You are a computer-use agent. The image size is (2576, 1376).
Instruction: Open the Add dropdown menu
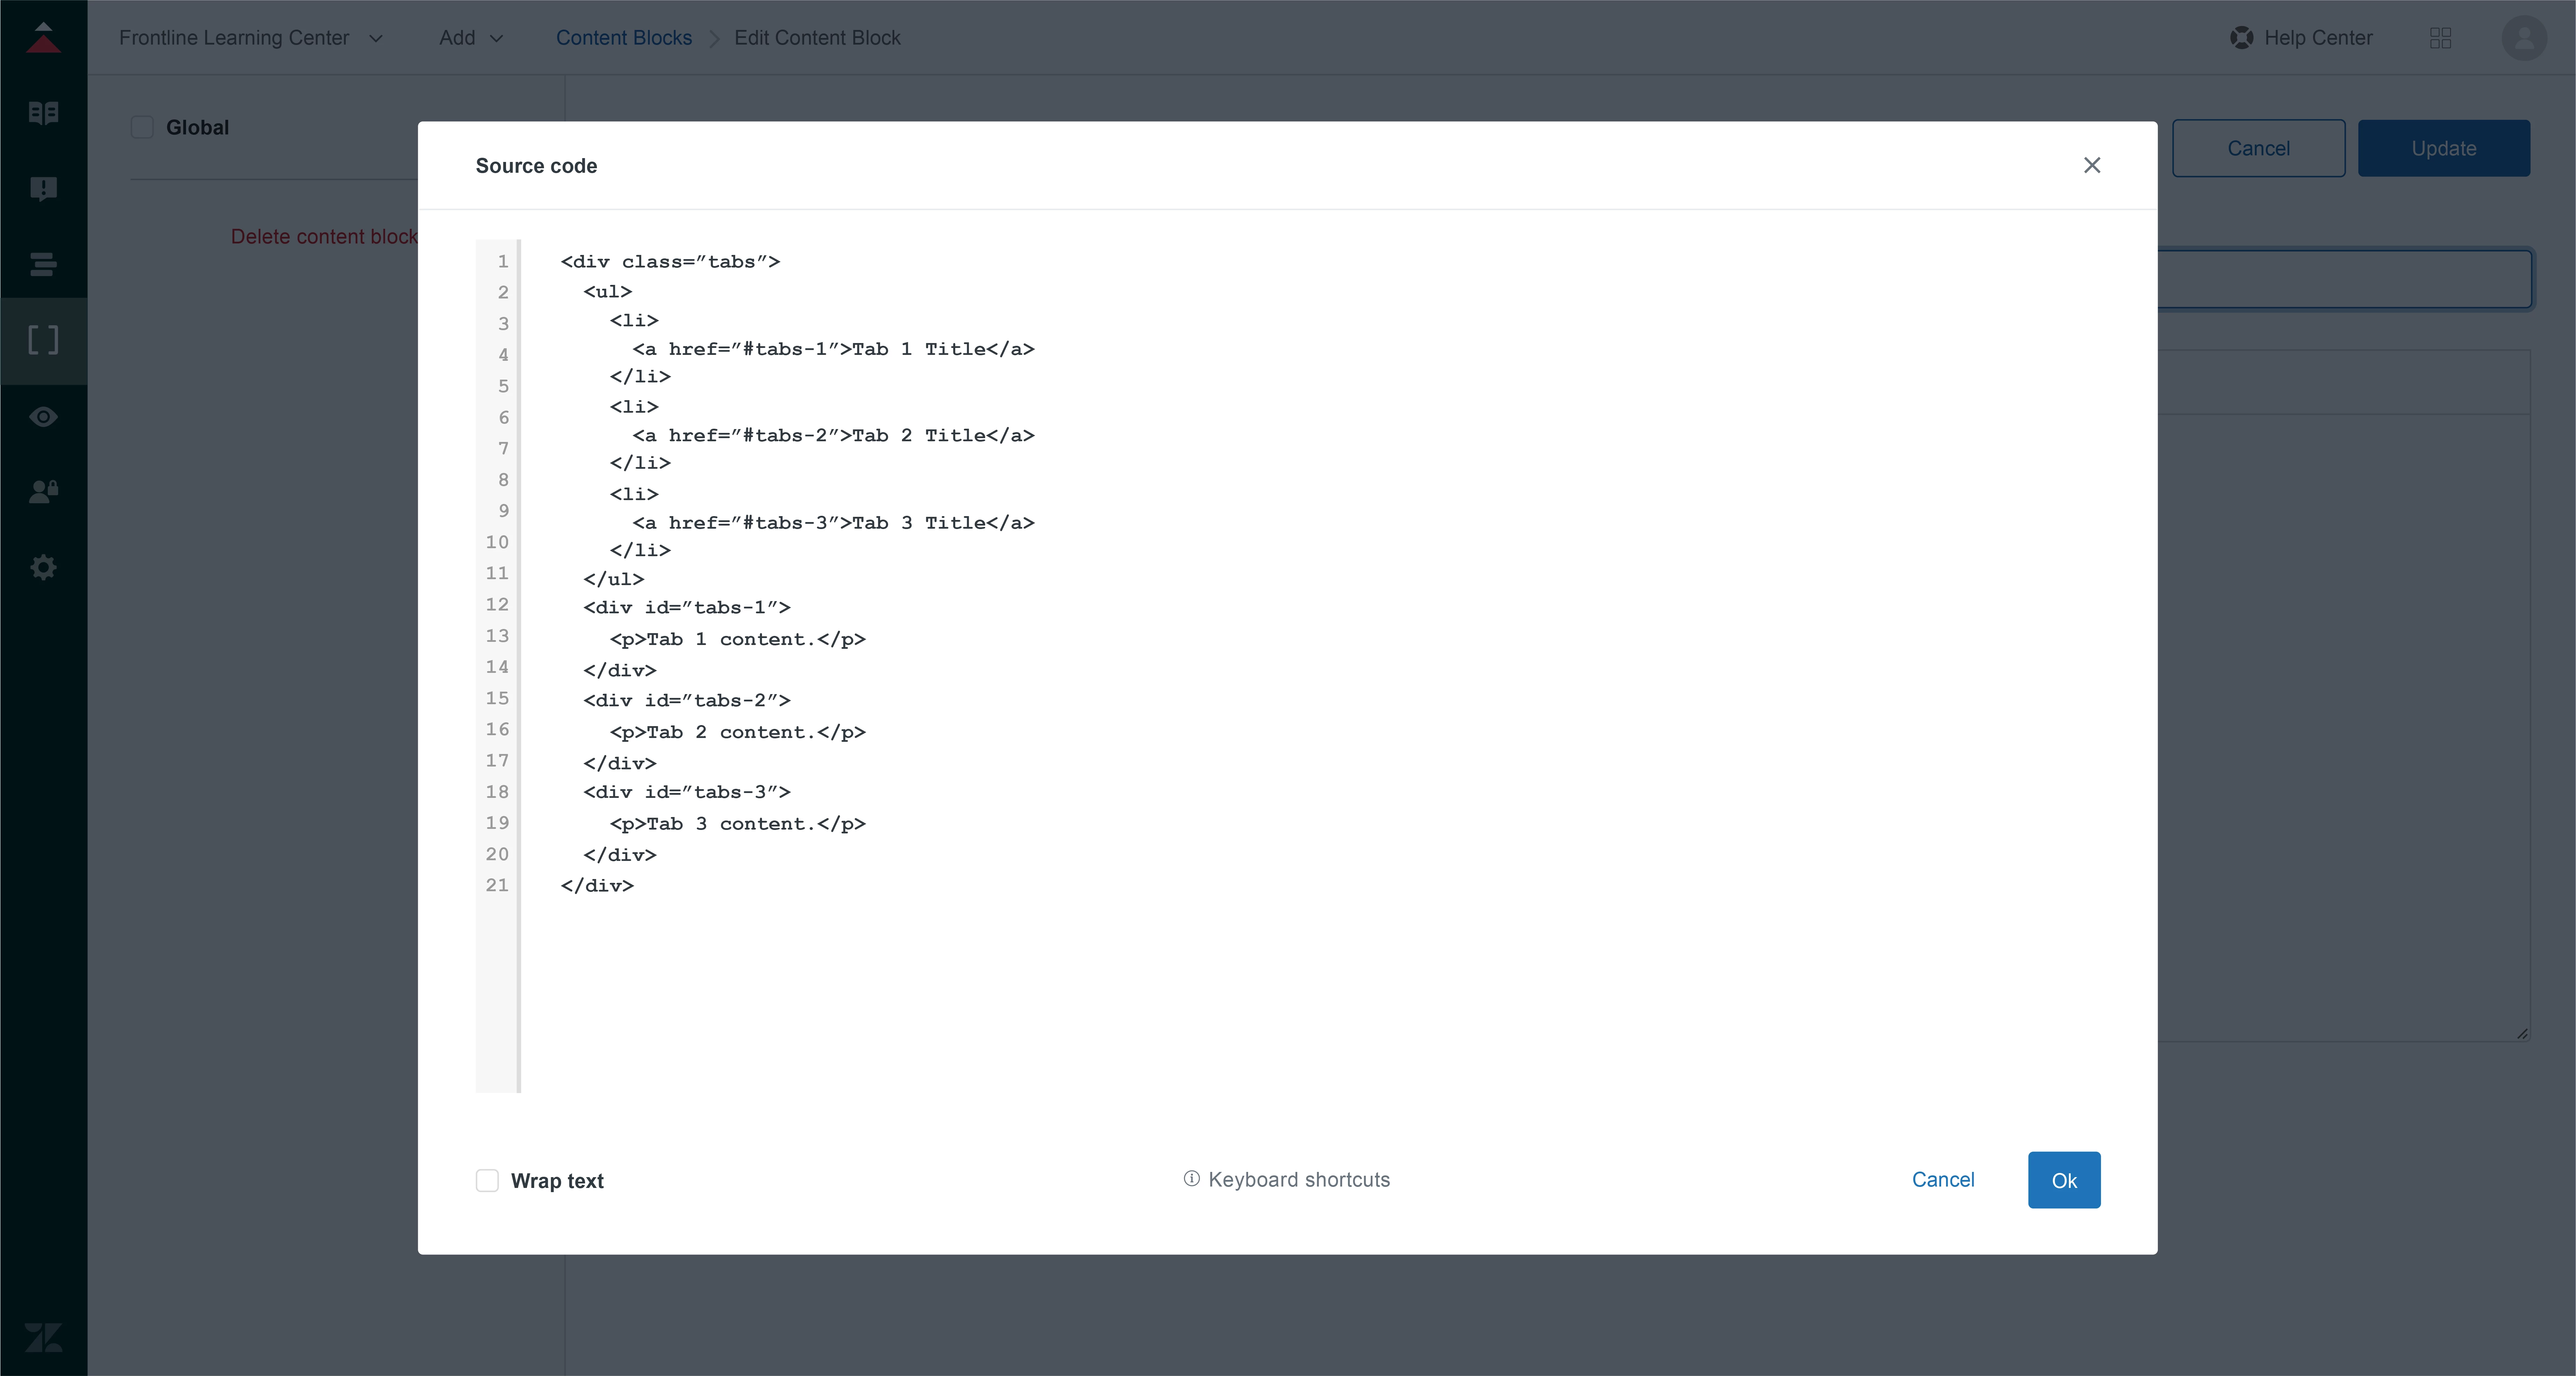[x=470, y=38]
